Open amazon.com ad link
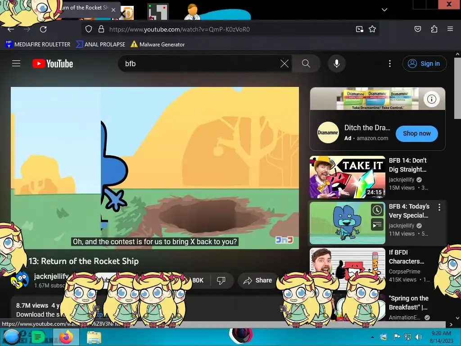This screenshot has height=346, width=461. coord(372,138)
